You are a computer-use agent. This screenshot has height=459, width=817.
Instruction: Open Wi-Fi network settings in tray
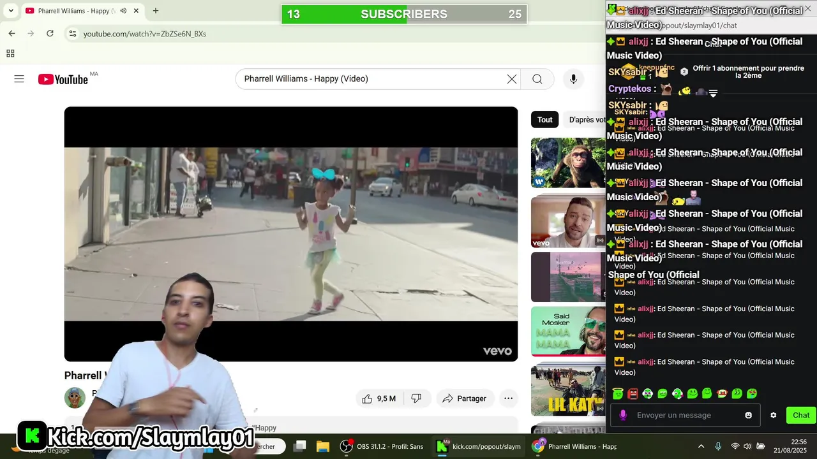tap(735, 446)
